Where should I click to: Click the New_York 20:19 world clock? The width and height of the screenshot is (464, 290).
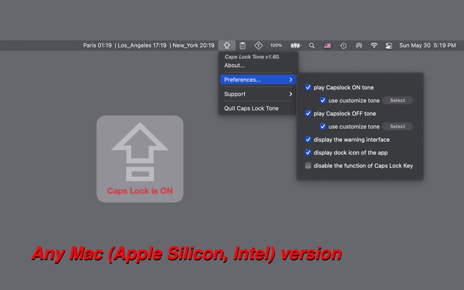tap(193, 46)
